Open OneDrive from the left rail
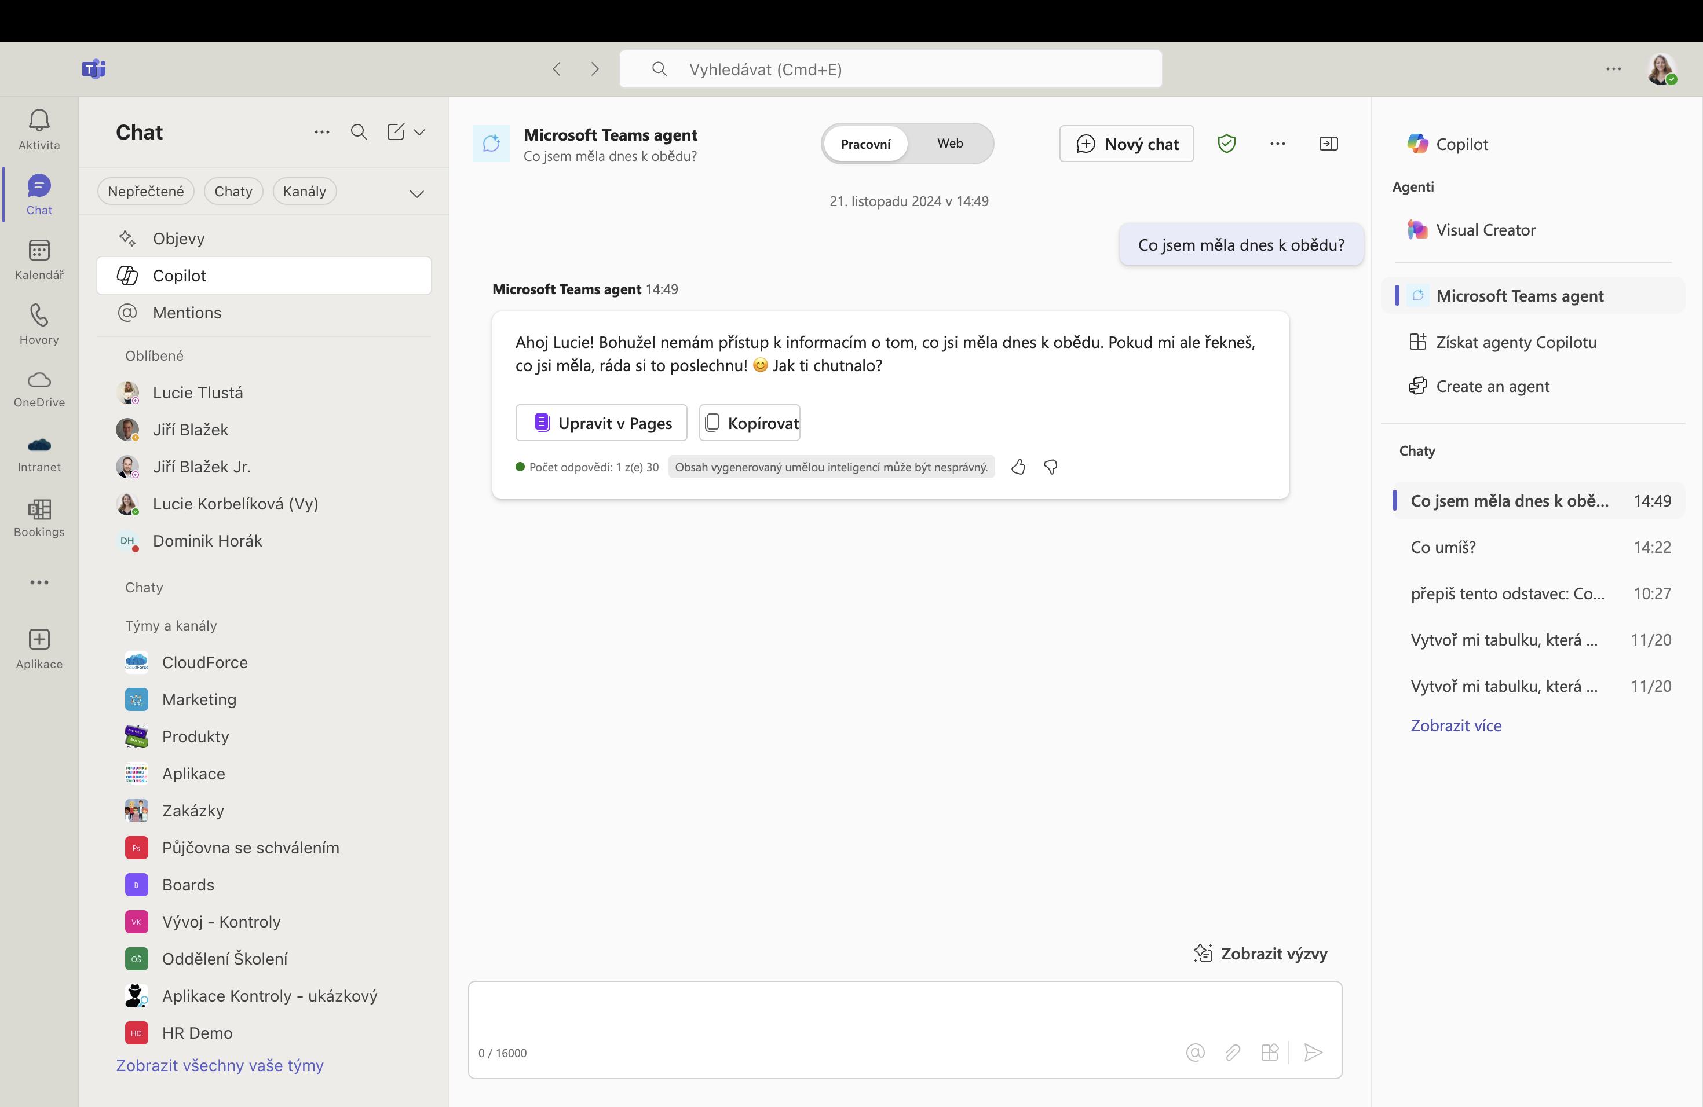The image size is (1703, 1107). (x=39, y=389)
